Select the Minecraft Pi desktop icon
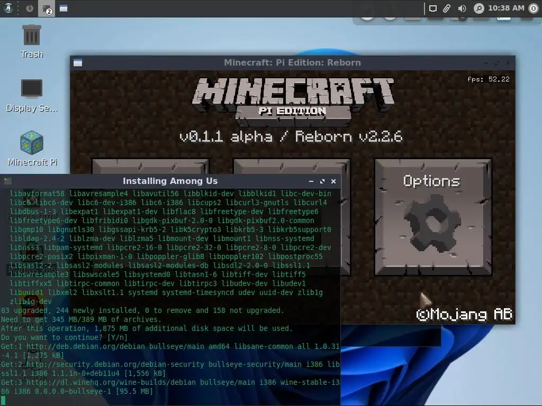542x406 pixels. [x=32, y=148]
